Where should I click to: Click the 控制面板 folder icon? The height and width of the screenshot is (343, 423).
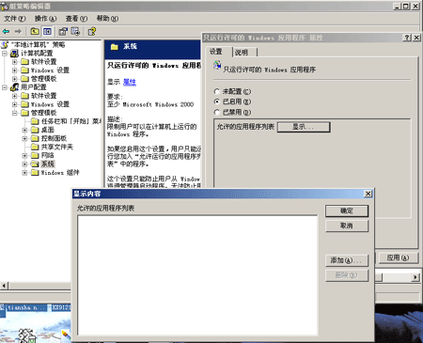(35, 138)
